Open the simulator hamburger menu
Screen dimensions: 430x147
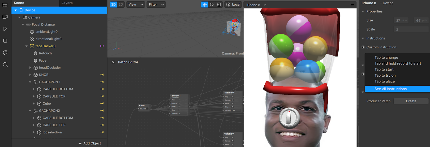coord(352,5)
